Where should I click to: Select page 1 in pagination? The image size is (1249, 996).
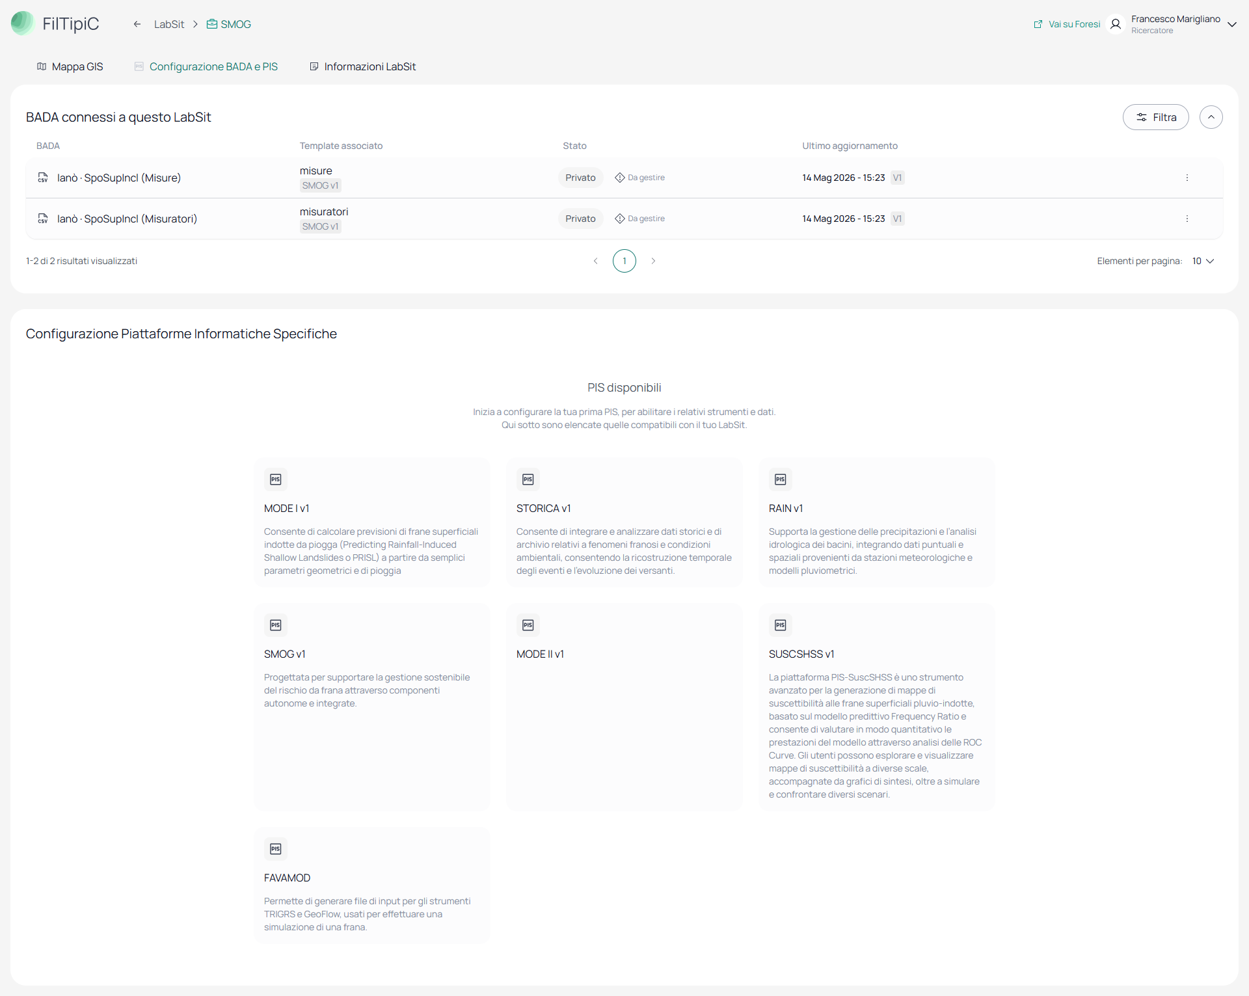coord(624,261)
